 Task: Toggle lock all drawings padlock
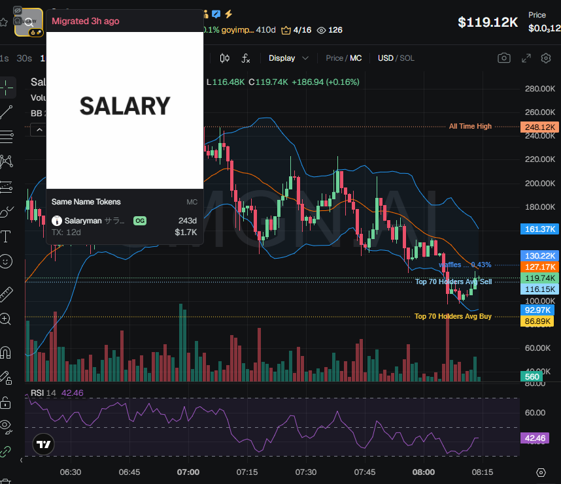tap(5, 403)
